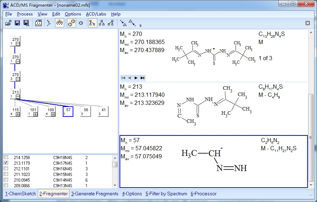This screenshot has height=202, width=317.
Task: Select the right-branch tree layout icon
Action: pyautogui.click(x=111, y=23)
